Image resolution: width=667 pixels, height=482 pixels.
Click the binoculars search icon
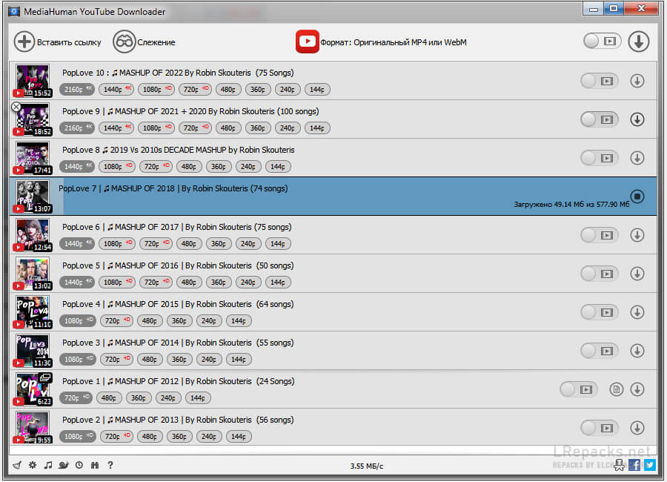click(94, 465)
